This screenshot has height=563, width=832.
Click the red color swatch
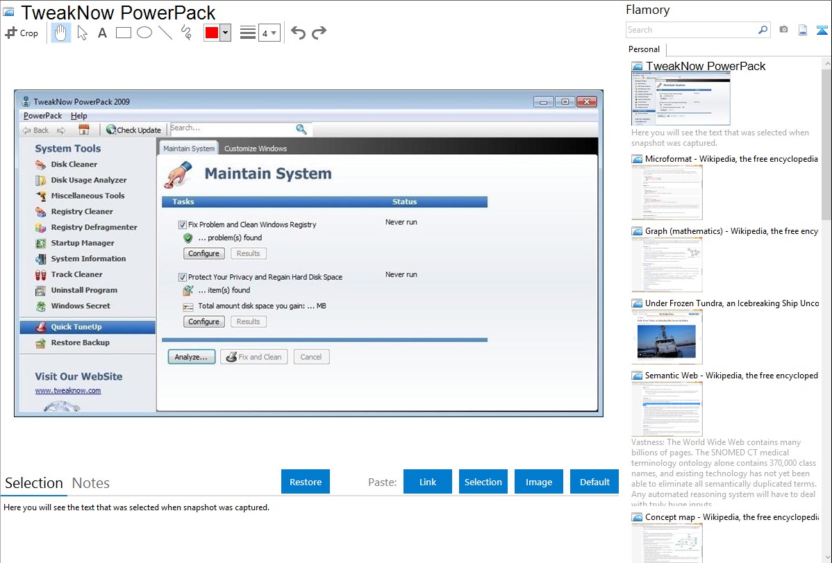[x=212, y=33]
